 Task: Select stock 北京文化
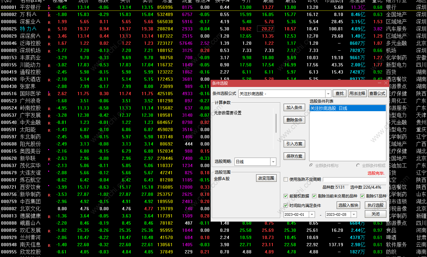coord(30,209)
